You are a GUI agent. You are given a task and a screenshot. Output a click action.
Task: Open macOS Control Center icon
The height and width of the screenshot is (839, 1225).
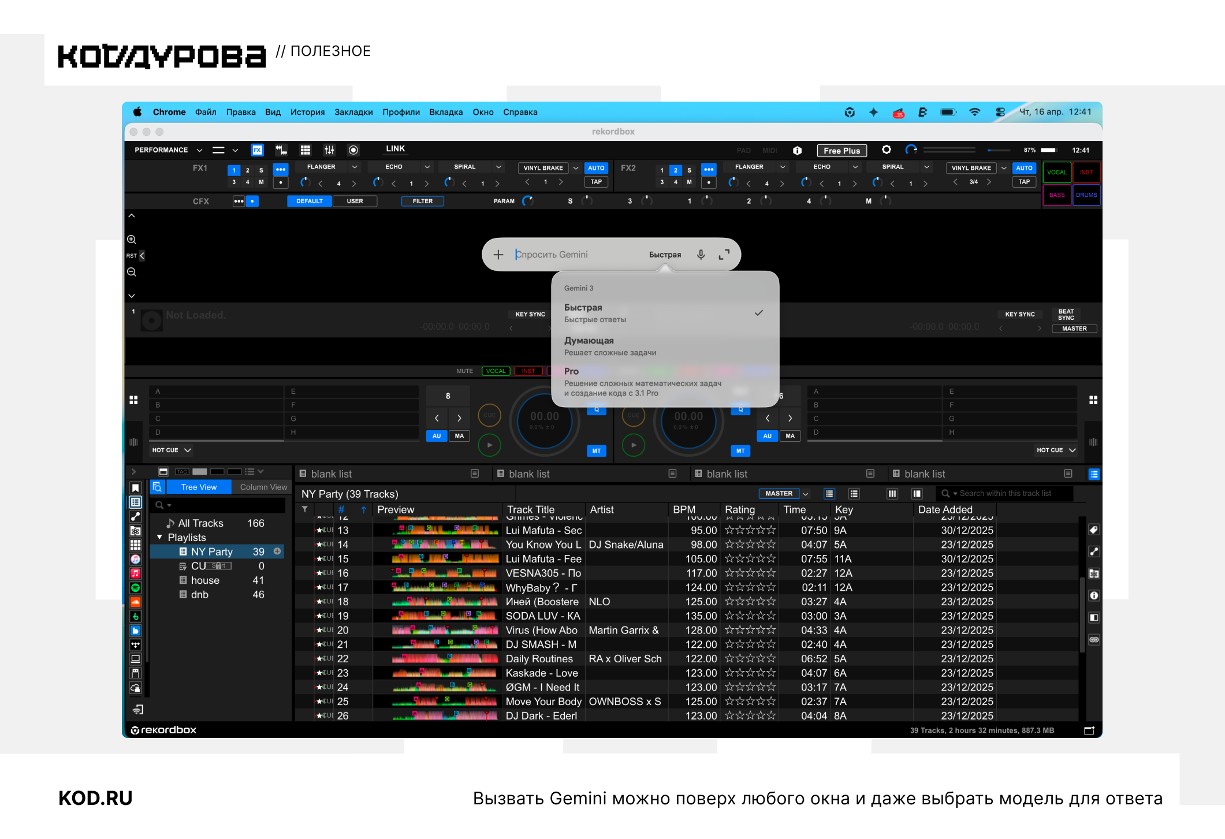pyautogui.click(x=1000, y=112)
